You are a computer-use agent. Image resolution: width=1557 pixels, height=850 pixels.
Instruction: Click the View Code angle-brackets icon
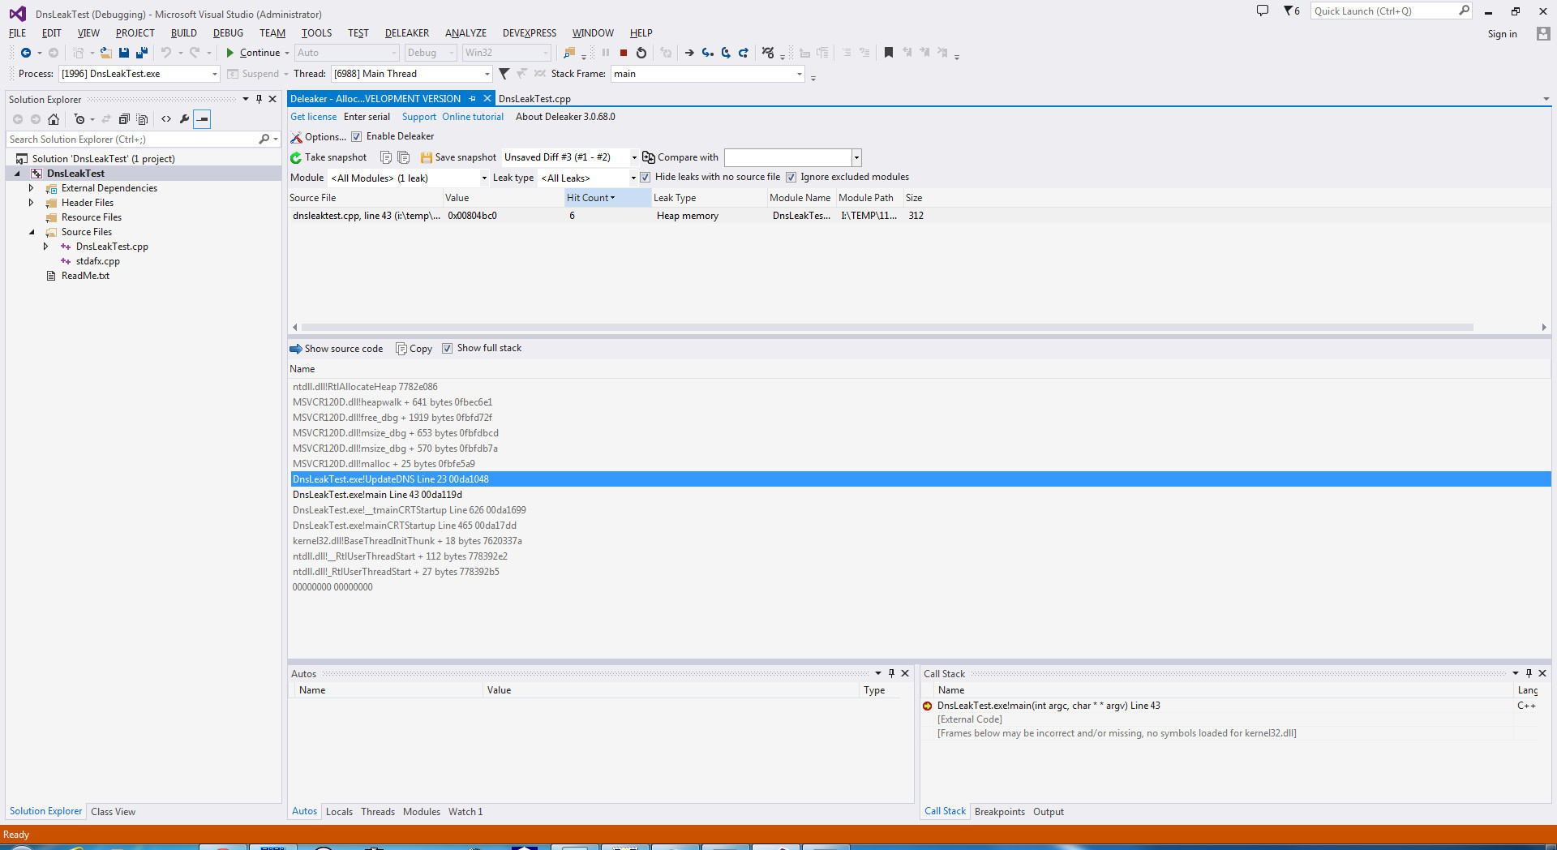pos(166,119)
